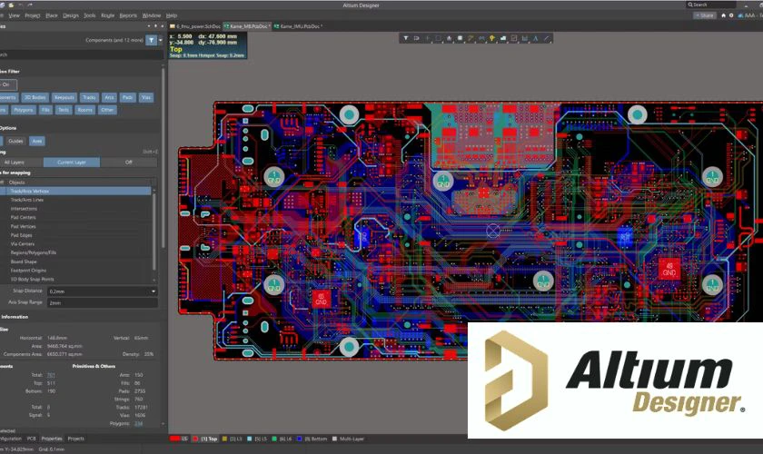The width and height of the screenshot is (763, 454).
Task: Set snapping to Off
Action: (129, 162)
